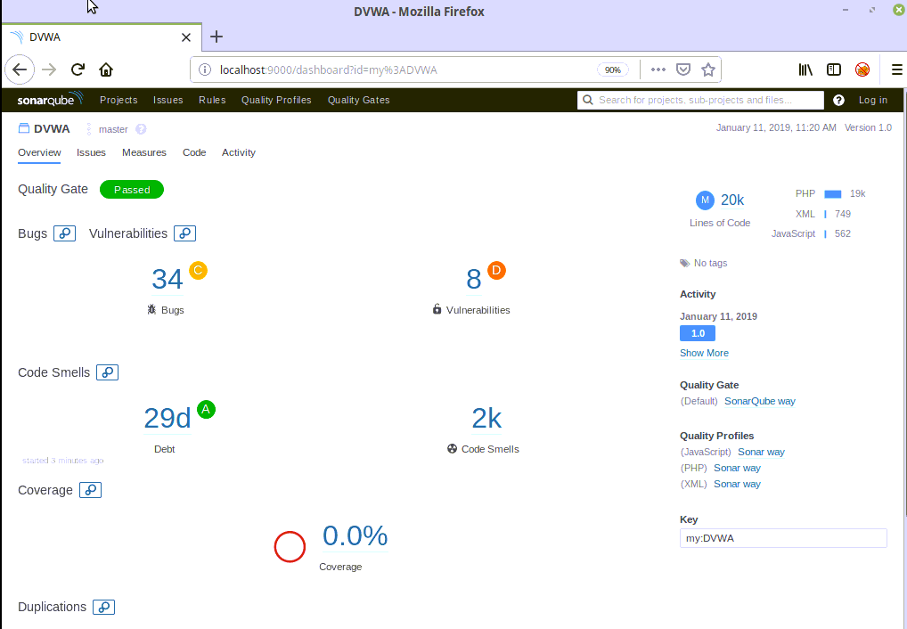Viewport: 907px width, 629px height.
Task: Click the Bugs measure link icon
Action: 64,233
